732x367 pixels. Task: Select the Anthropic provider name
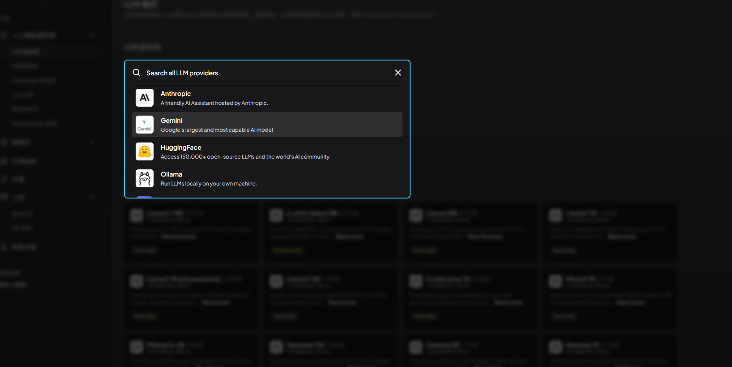[176, 94]
